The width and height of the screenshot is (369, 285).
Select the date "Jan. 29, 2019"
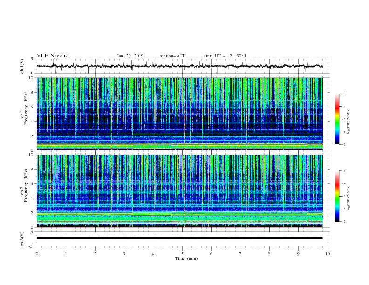[x=130, y=56]
